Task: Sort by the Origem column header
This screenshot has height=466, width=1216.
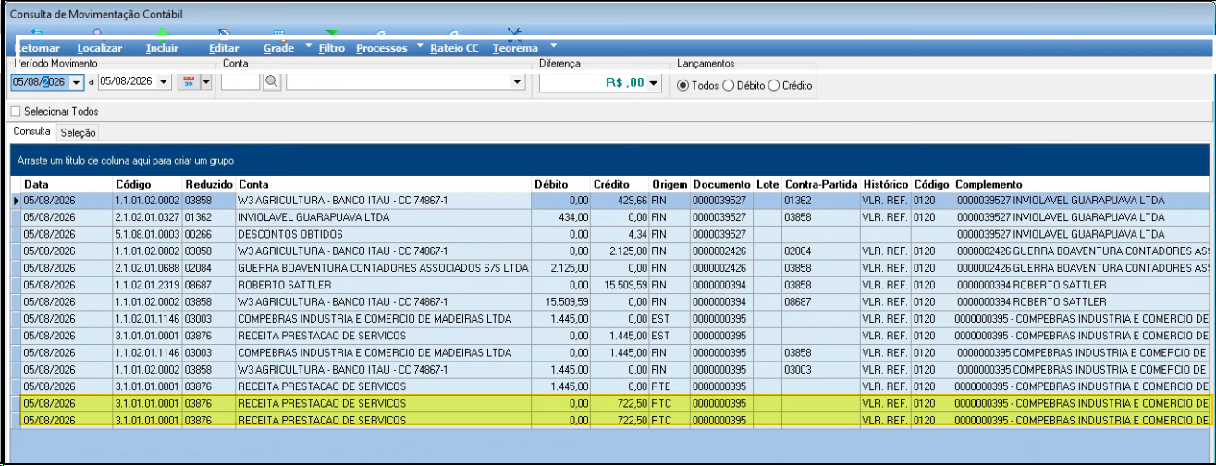Action: click(669, 185)
